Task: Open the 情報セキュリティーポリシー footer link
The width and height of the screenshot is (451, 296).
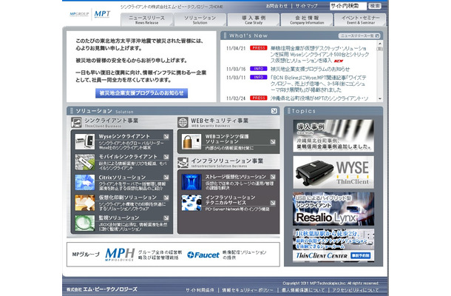Action: 248,290
